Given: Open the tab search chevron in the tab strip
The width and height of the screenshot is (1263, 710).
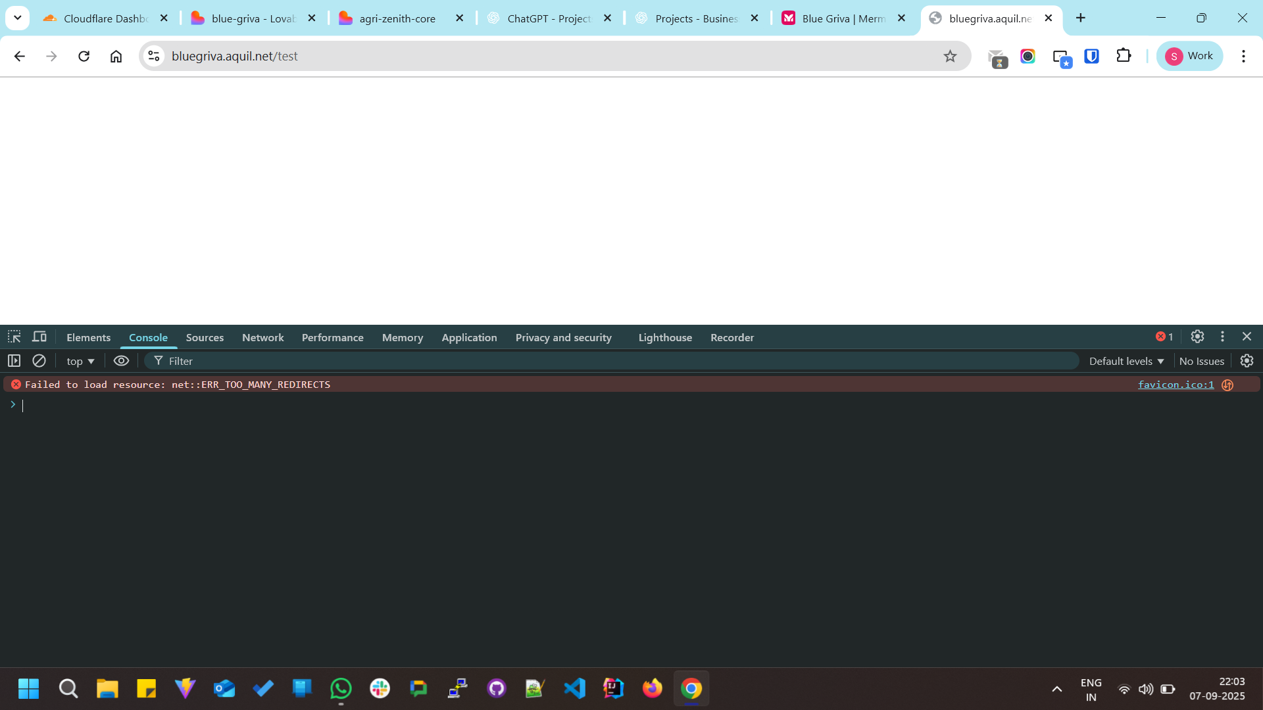Looking at the screenshot, I should click(18, 18).
